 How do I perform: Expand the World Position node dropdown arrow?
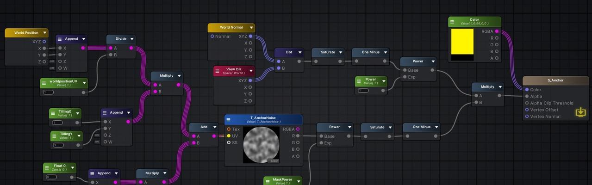click(x=45, y=33)
